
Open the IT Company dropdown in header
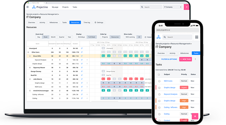click(173, 7)
